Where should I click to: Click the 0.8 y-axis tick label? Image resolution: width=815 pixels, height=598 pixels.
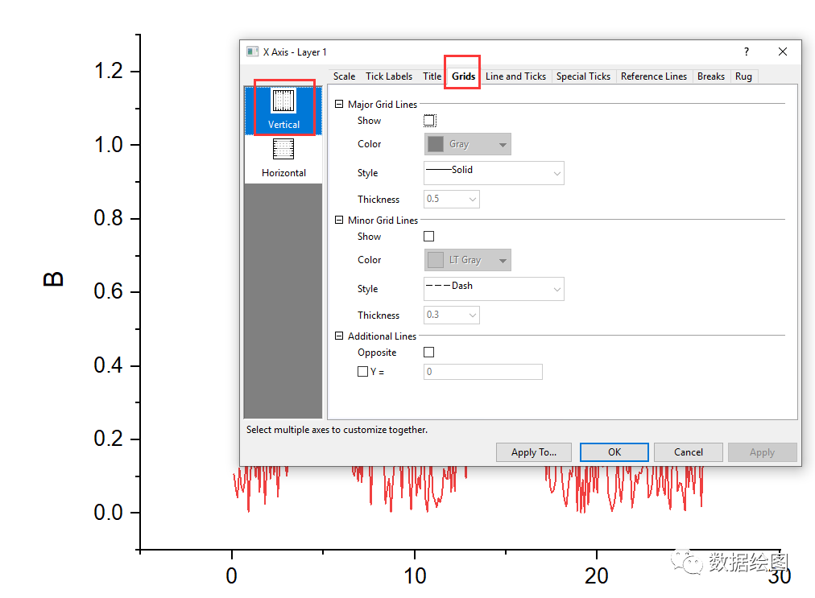click(108, 217)
